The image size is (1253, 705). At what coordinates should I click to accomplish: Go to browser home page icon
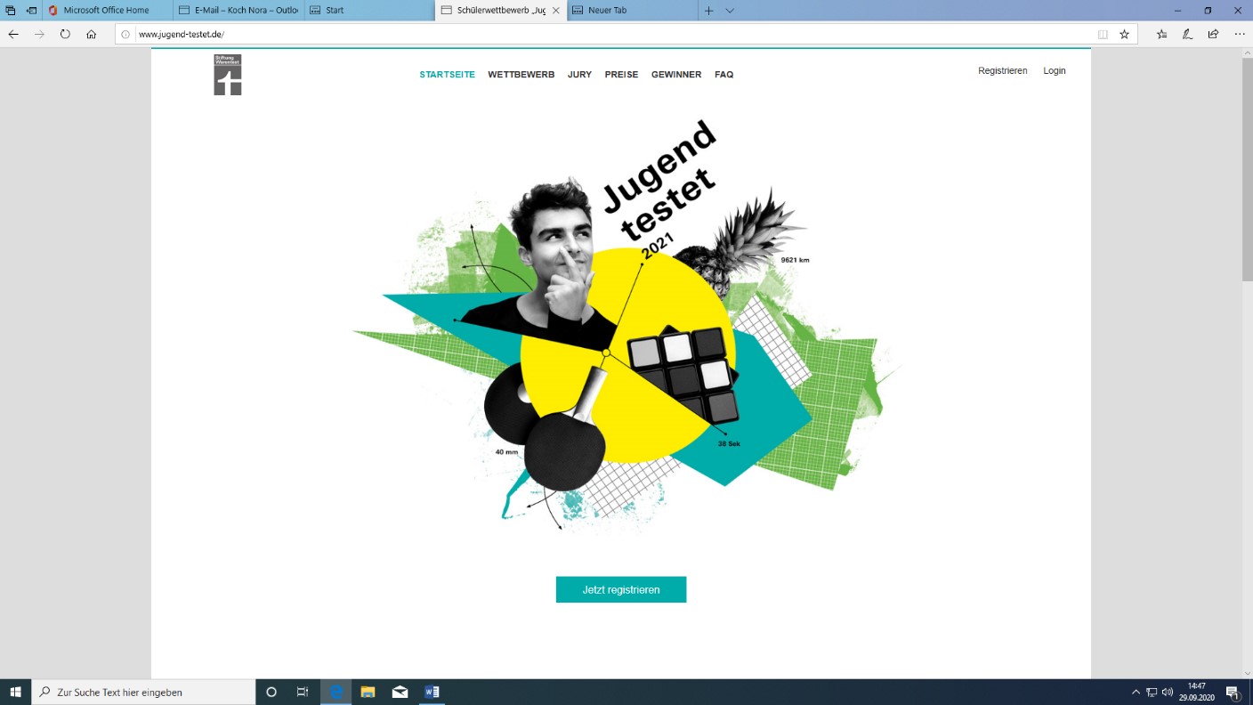91,34
